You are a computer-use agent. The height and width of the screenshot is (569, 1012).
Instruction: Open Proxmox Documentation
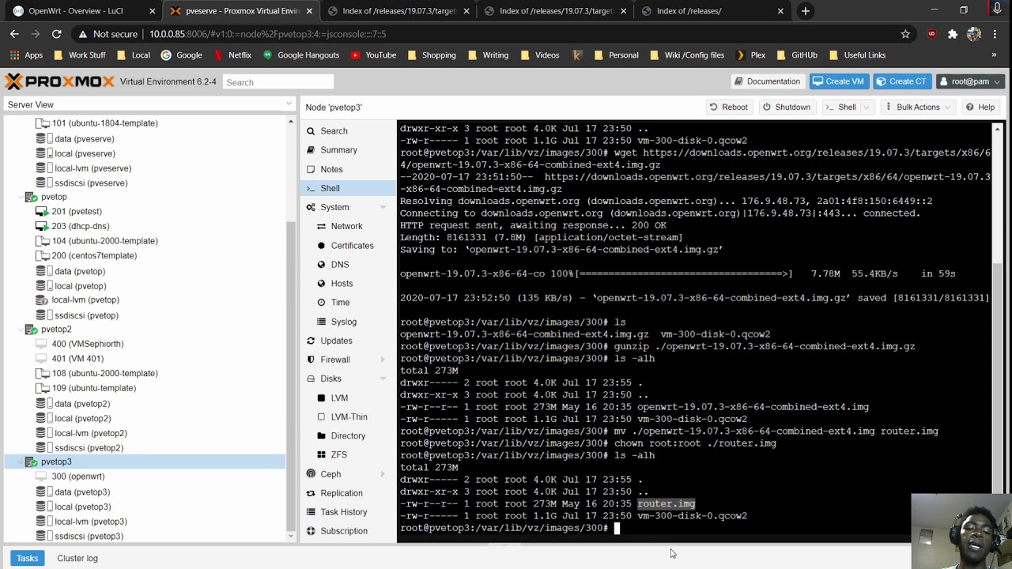click(x=767, y=81)
